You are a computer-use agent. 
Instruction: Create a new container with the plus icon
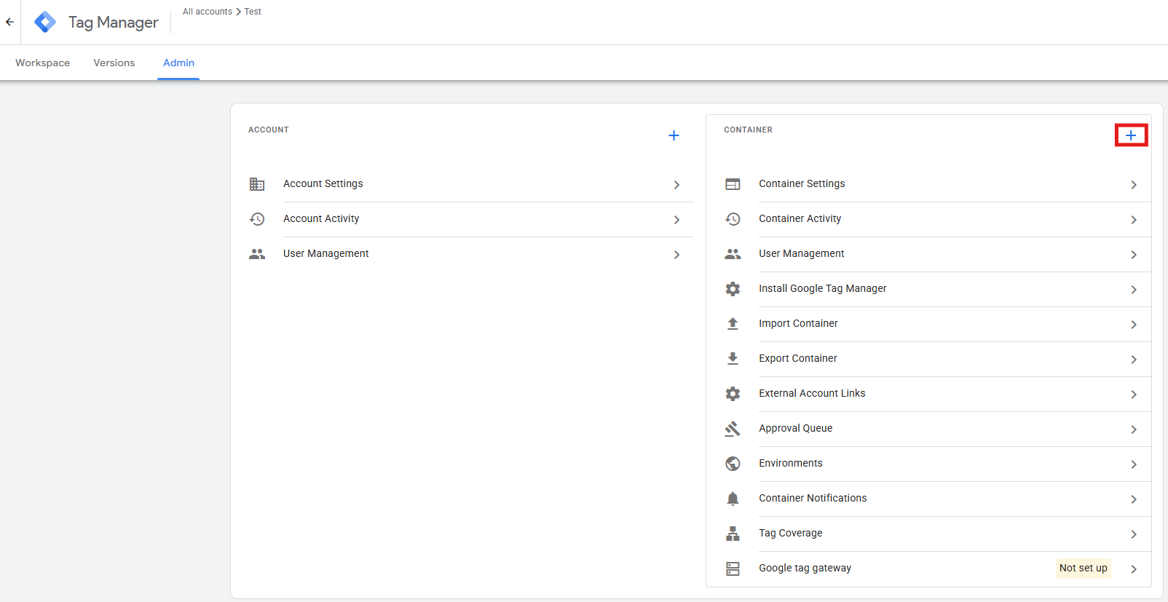(1131, 135)
